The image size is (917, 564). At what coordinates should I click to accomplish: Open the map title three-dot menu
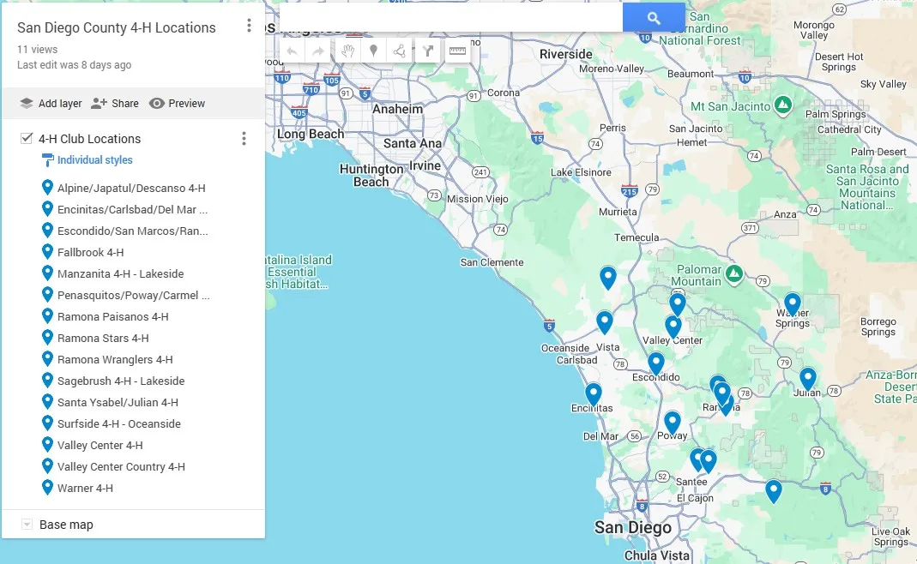[x=249, y=27]
